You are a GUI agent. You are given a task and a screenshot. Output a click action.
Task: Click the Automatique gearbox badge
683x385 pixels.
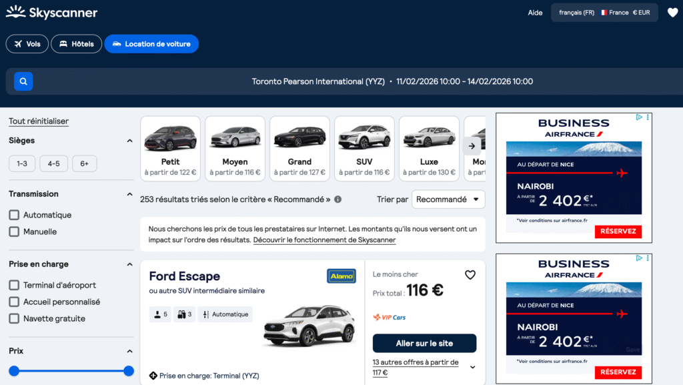tap(225, 314)
